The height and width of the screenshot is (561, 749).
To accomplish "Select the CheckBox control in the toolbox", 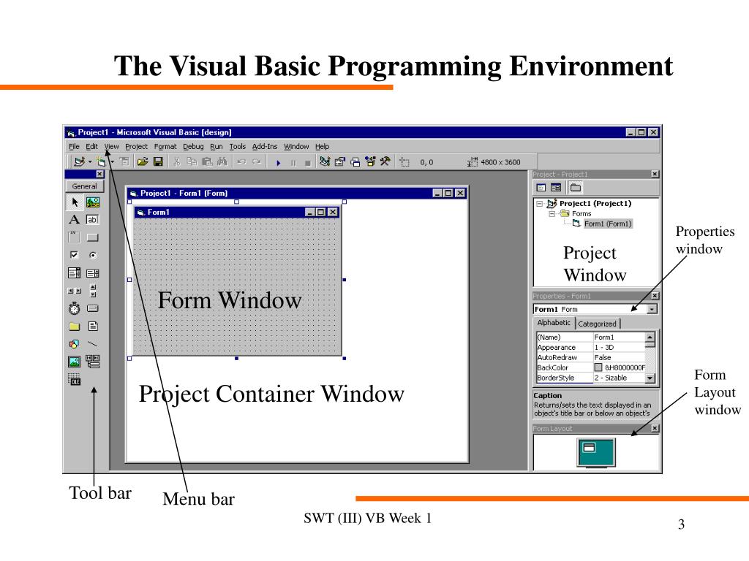I will 75,255.
